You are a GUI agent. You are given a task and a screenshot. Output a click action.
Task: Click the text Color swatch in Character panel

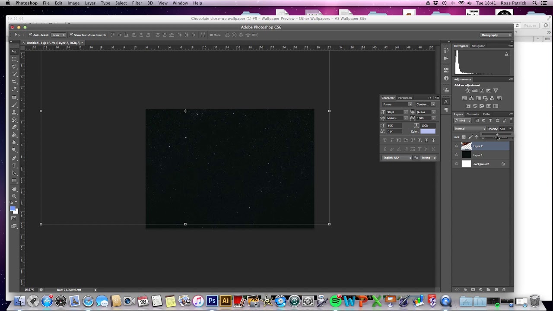(x=428, y=131)
